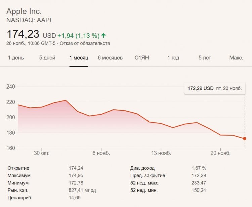
Task: Click the 20 нояб. axis marker
Action: 220,153
